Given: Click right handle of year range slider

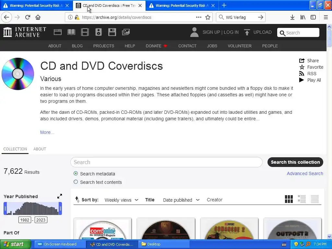Looking at the screenshot, I should (60, 208).
